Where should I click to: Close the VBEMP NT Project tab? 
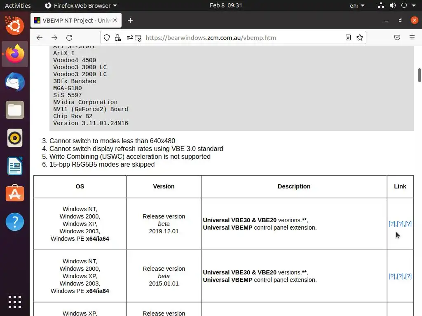click(115, 21)
